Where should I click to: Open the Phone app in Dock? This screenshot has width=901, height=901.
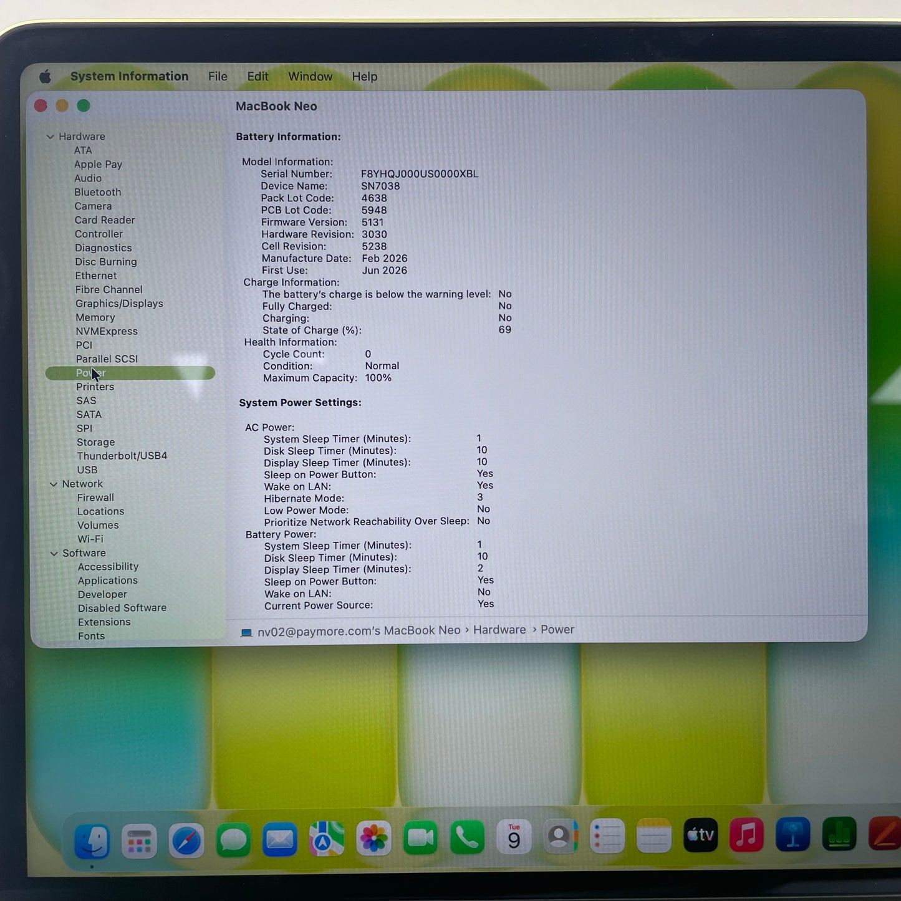pyautogui.click(x=467, y=837)
